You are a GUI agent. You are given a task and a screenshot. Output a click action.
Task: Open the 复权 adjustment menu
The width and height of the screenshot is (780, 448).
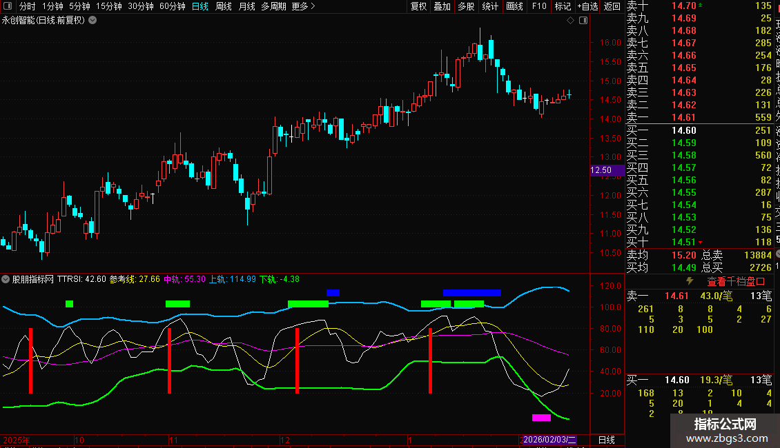click(x=418, y=6)
